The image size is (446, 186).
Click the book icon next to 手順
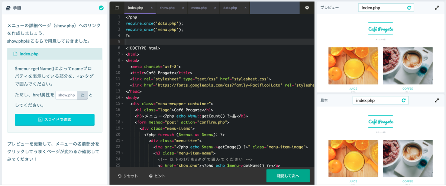pyautogui.click(x=8, y=7)
